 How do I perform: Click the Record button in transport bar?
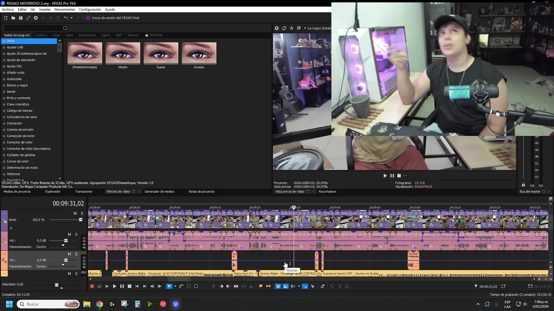click(x=92, y=286)
